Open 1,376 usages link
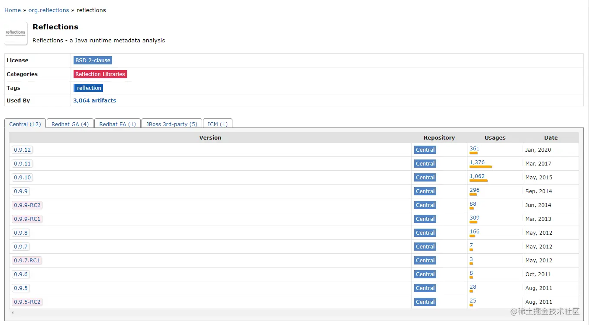The image size is (589, 325). pos(477,162)
